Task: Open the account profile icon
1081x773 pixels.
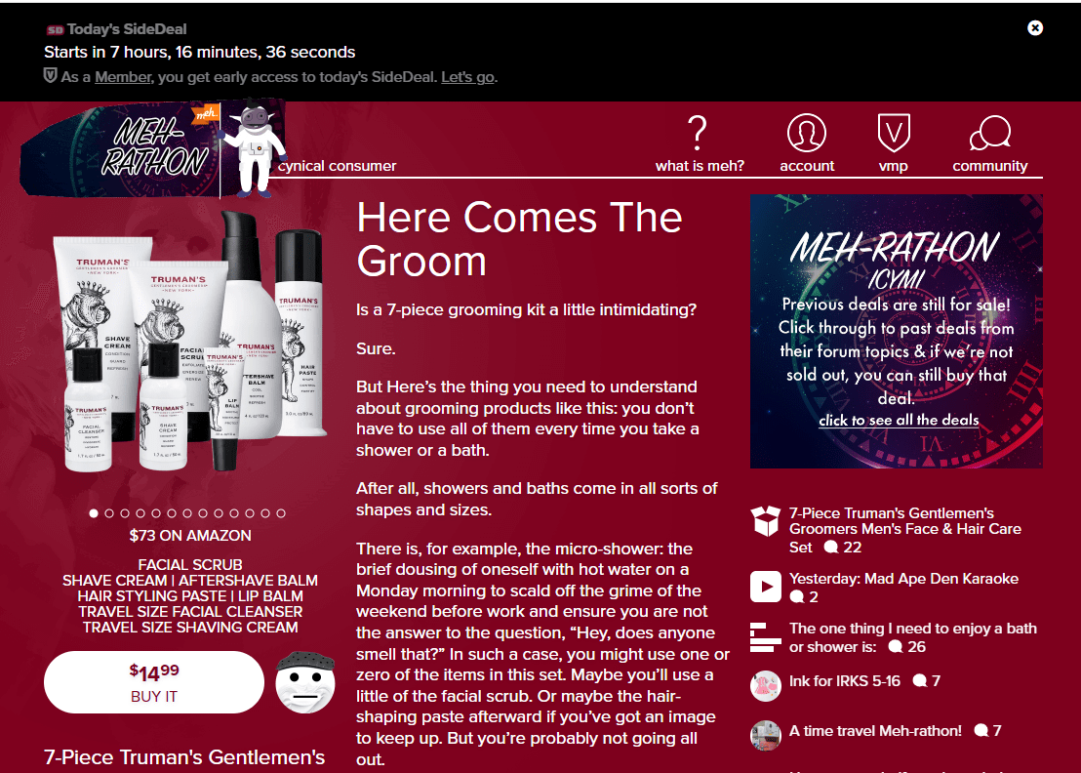Action: pyautogui.click(x=806, y=133)
